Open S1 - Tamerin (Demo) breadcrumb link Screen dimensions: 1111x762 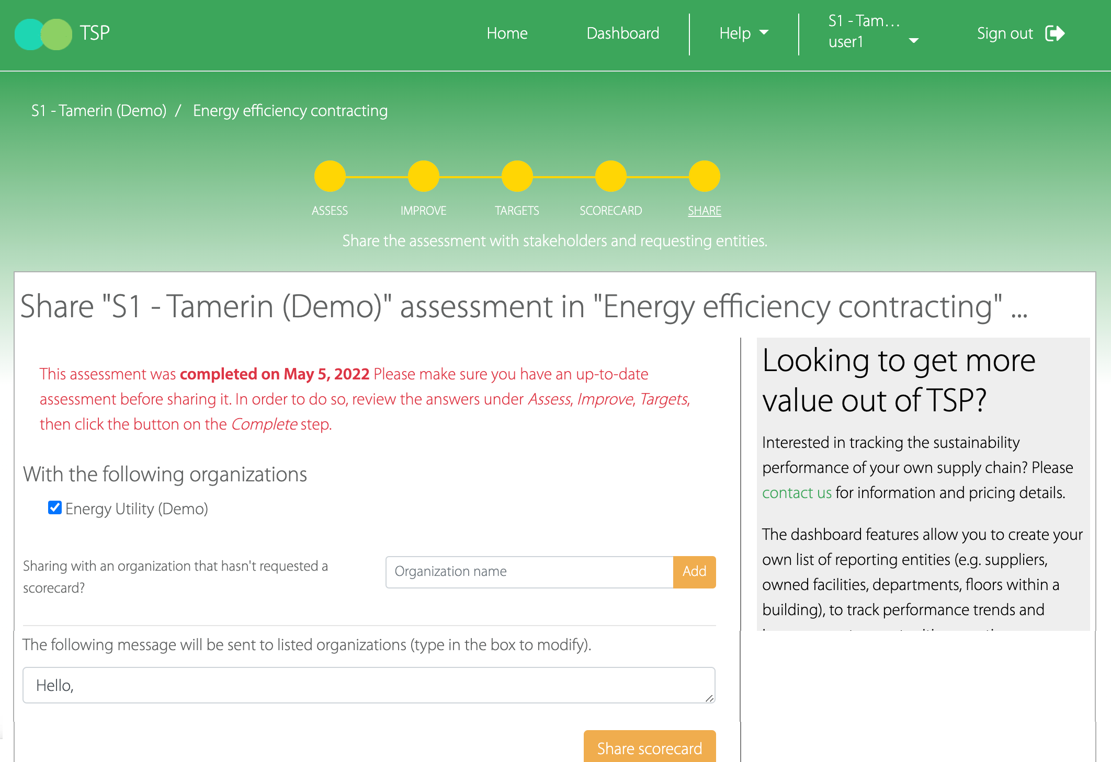pyautogui.click(x=99, y=111)
